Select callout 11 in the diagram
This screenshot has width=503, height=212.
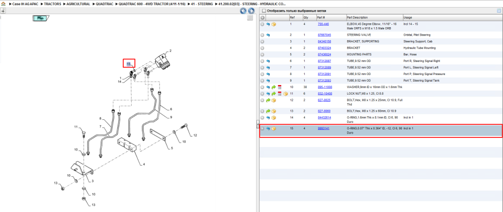pos(76,127)
